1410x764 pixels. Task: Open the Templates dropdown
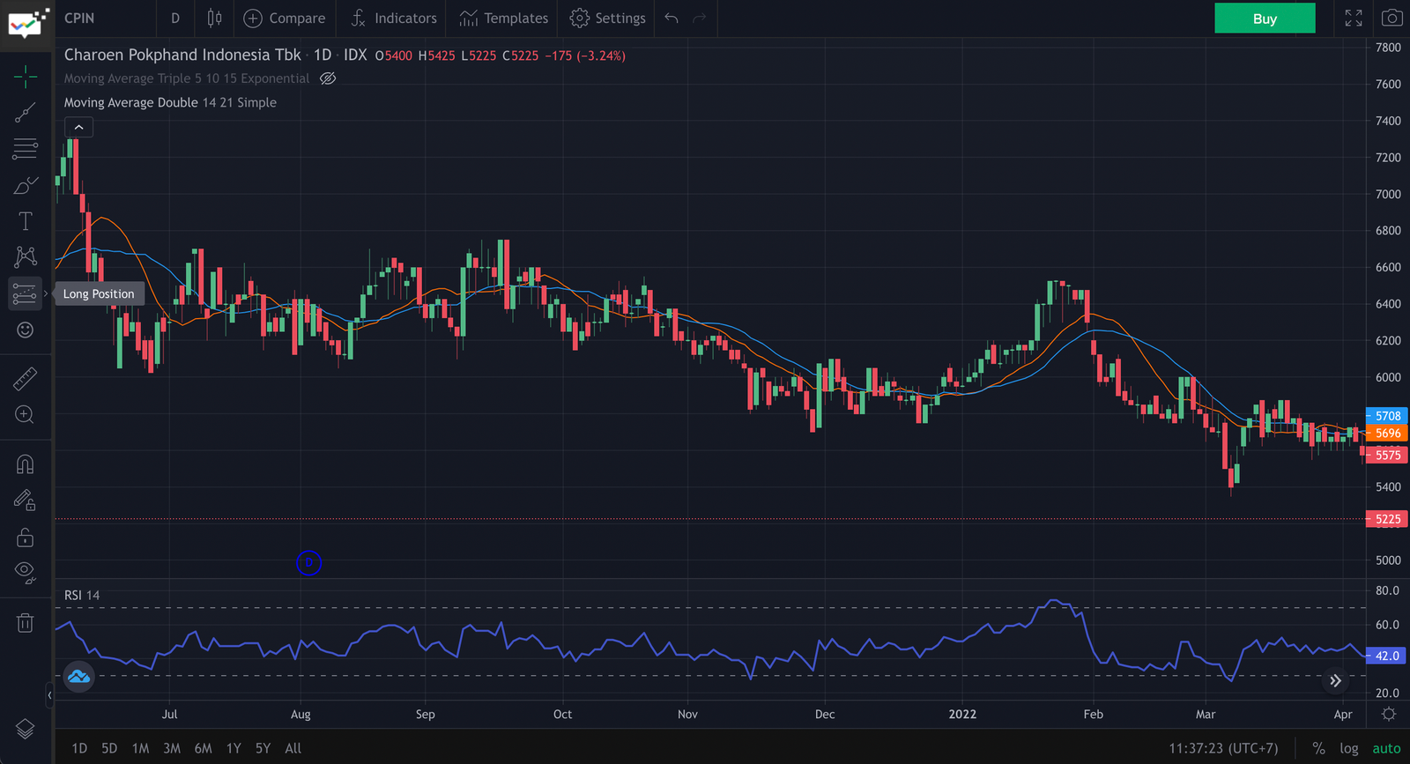(504, 18)
